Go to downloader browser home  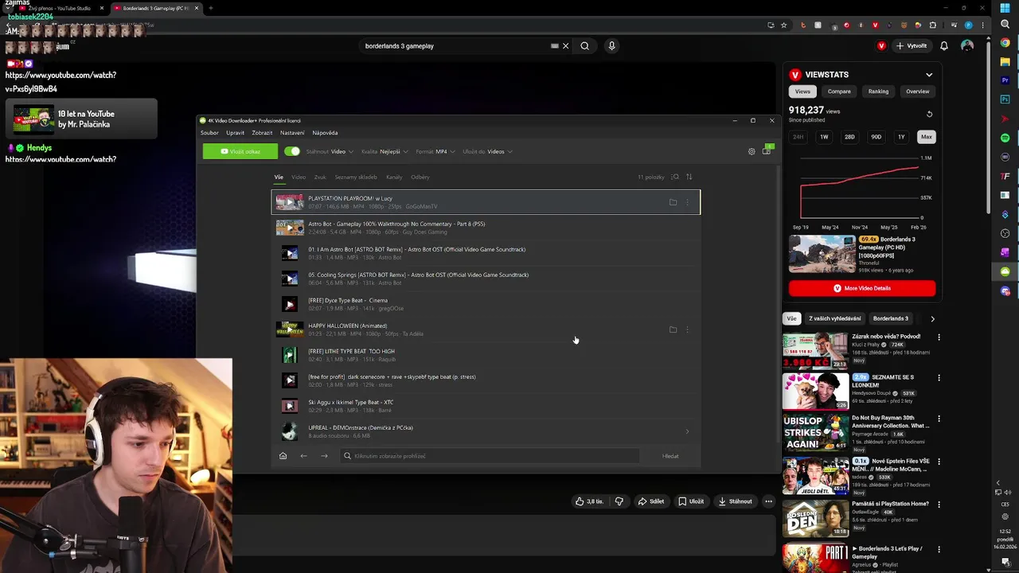tap(283, 456)
